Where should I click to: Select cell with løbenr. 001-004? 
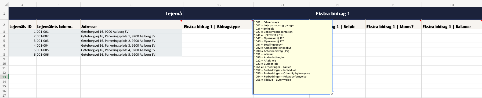pyautogui.click(x=58, y=45)
